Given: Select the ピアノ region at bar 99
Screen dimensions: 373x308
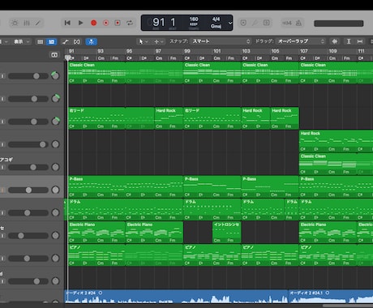Looking at the screenshot, I should point(212,255).
